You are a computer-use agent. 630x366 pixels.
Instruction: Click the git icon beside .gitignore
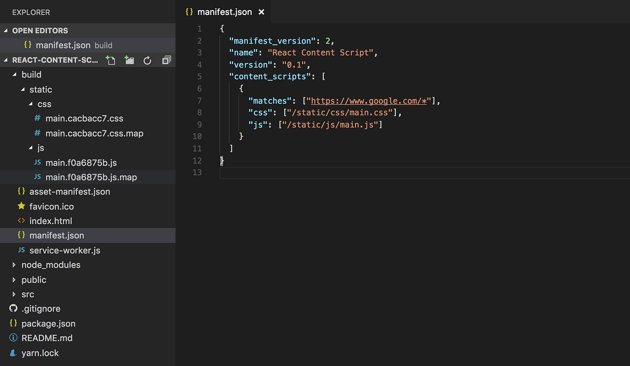pos(13,309)
